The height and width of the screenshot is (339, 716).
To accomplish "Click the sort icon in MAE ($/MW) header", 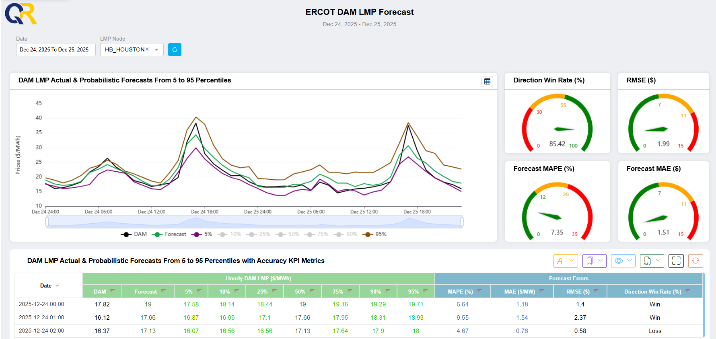I will (542, 291).
